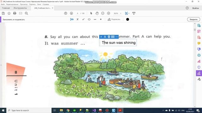The width and height of the screenshot is (202, 113).
Task: Open the Окно menu
Action: tap(39, 4)
